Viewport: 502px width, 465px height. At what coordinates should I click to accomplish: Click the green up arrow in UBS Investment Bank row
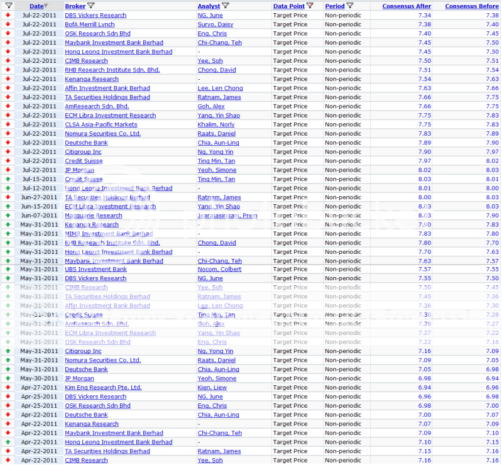(8, 270)
